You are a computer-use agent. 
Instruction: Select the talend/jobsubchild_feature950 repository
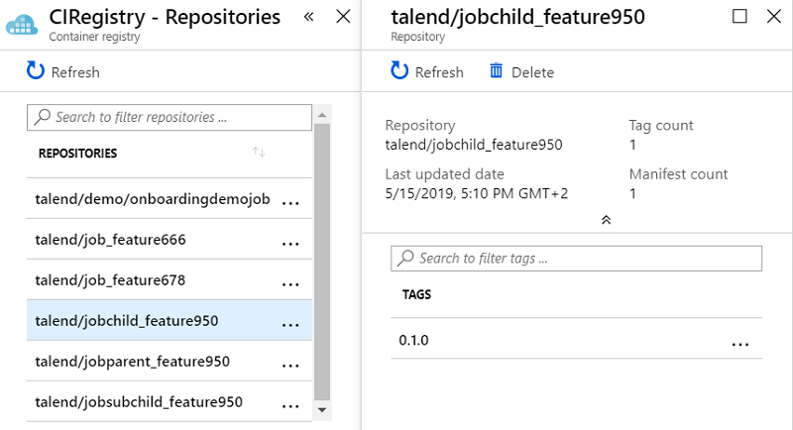pyautogui.click(x=139, y=402)
